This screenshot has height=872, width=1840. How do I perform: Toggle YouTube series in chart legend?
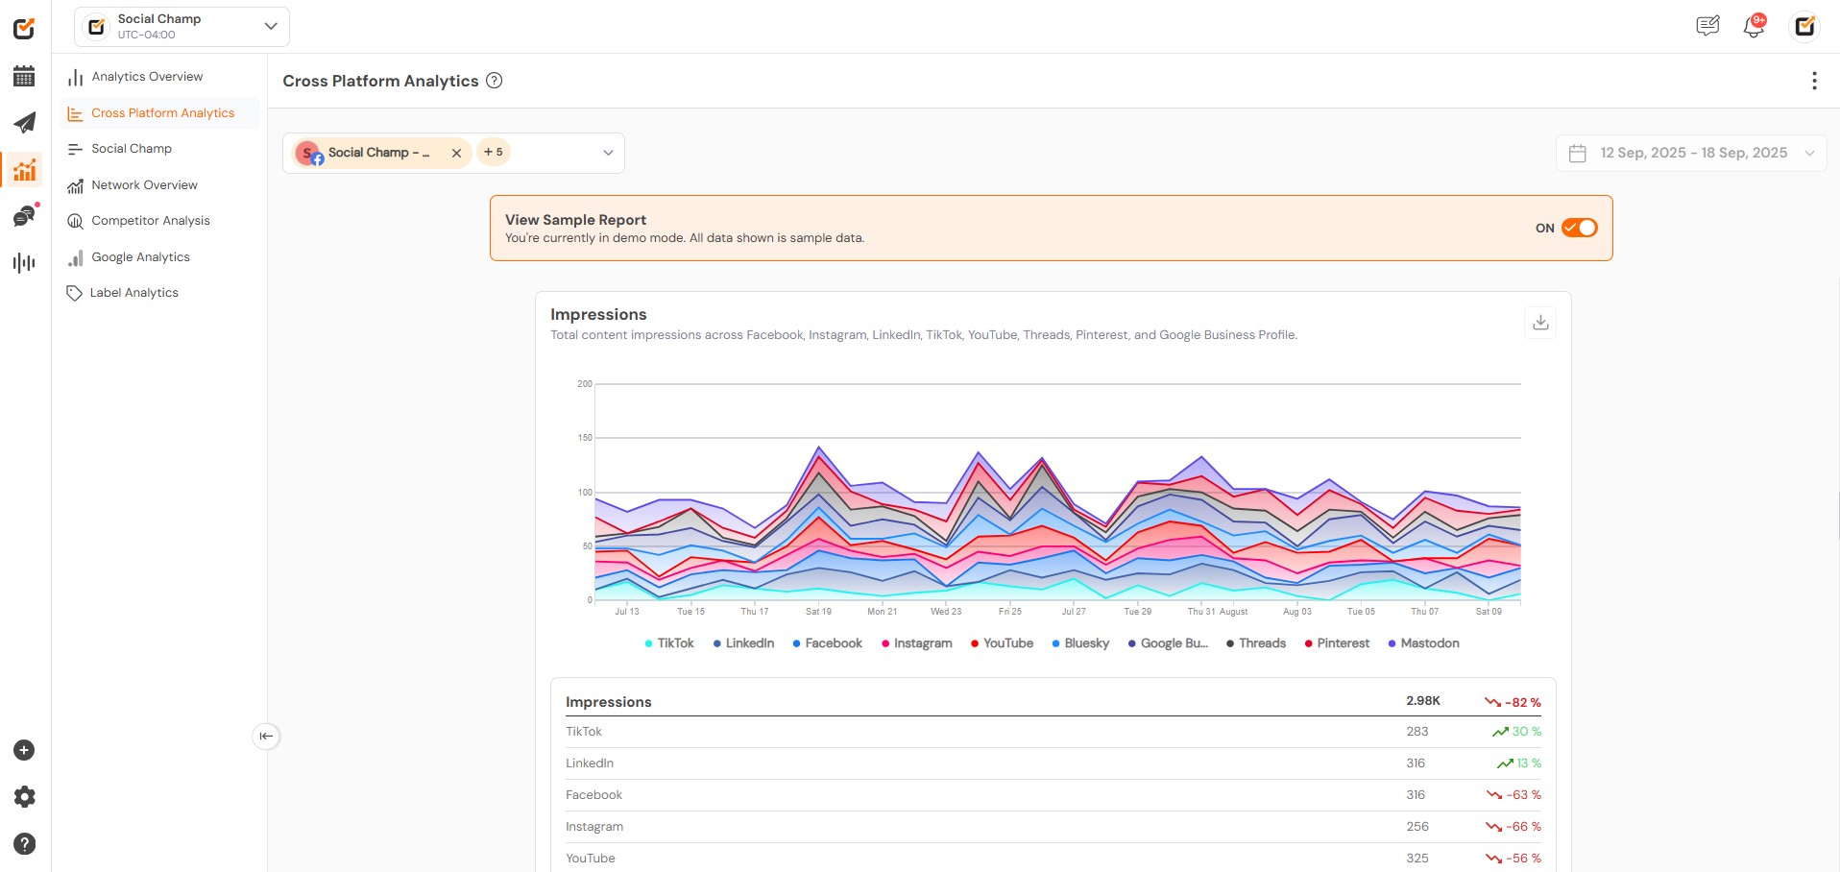pos(1002,643)
